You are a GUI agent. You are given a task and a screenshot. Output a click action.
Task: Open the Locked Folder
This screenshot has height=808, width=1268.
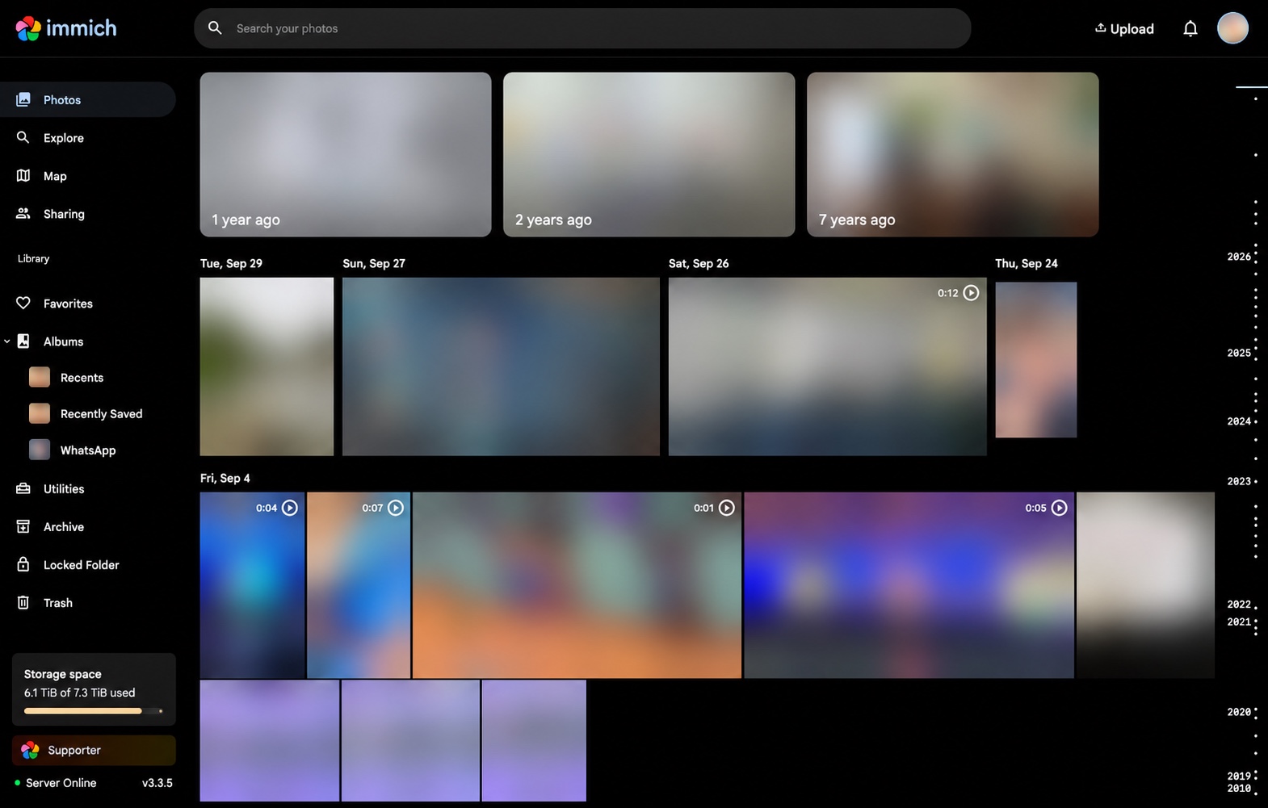88,565
